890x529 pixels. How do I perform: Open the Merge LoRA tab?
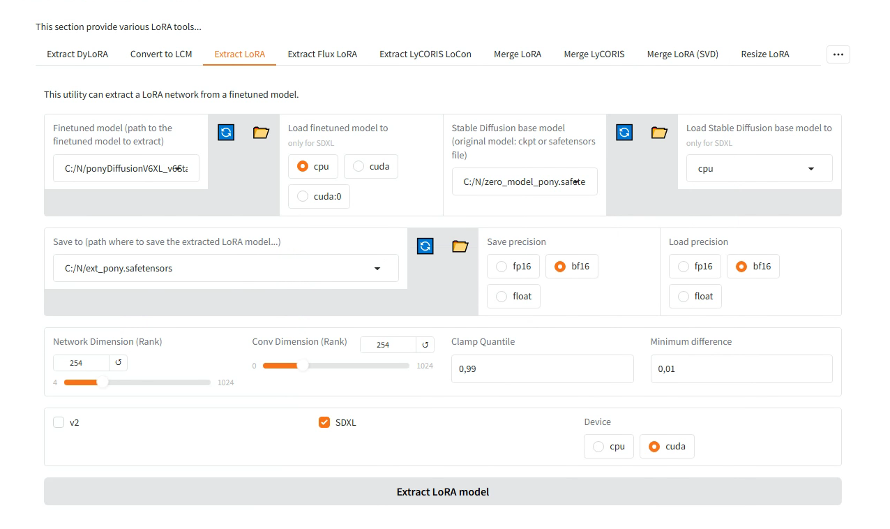518,54
